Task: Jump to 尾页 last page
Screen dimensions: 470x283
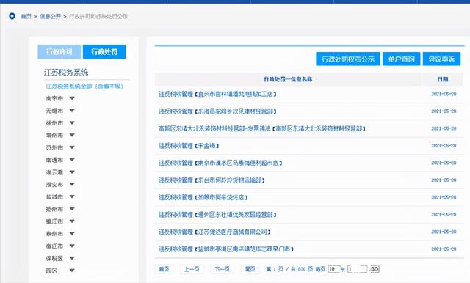Action: coord(250,269)
